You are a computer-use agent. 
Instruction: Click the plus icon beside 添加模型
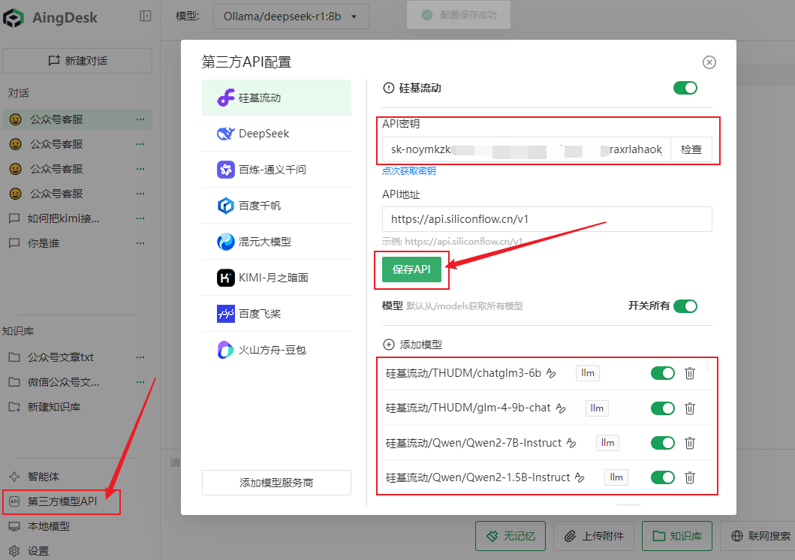388,345
